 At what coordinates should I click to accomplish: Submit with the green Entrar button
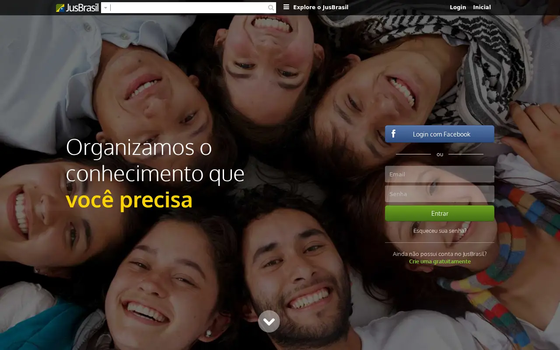coord(440,213)
